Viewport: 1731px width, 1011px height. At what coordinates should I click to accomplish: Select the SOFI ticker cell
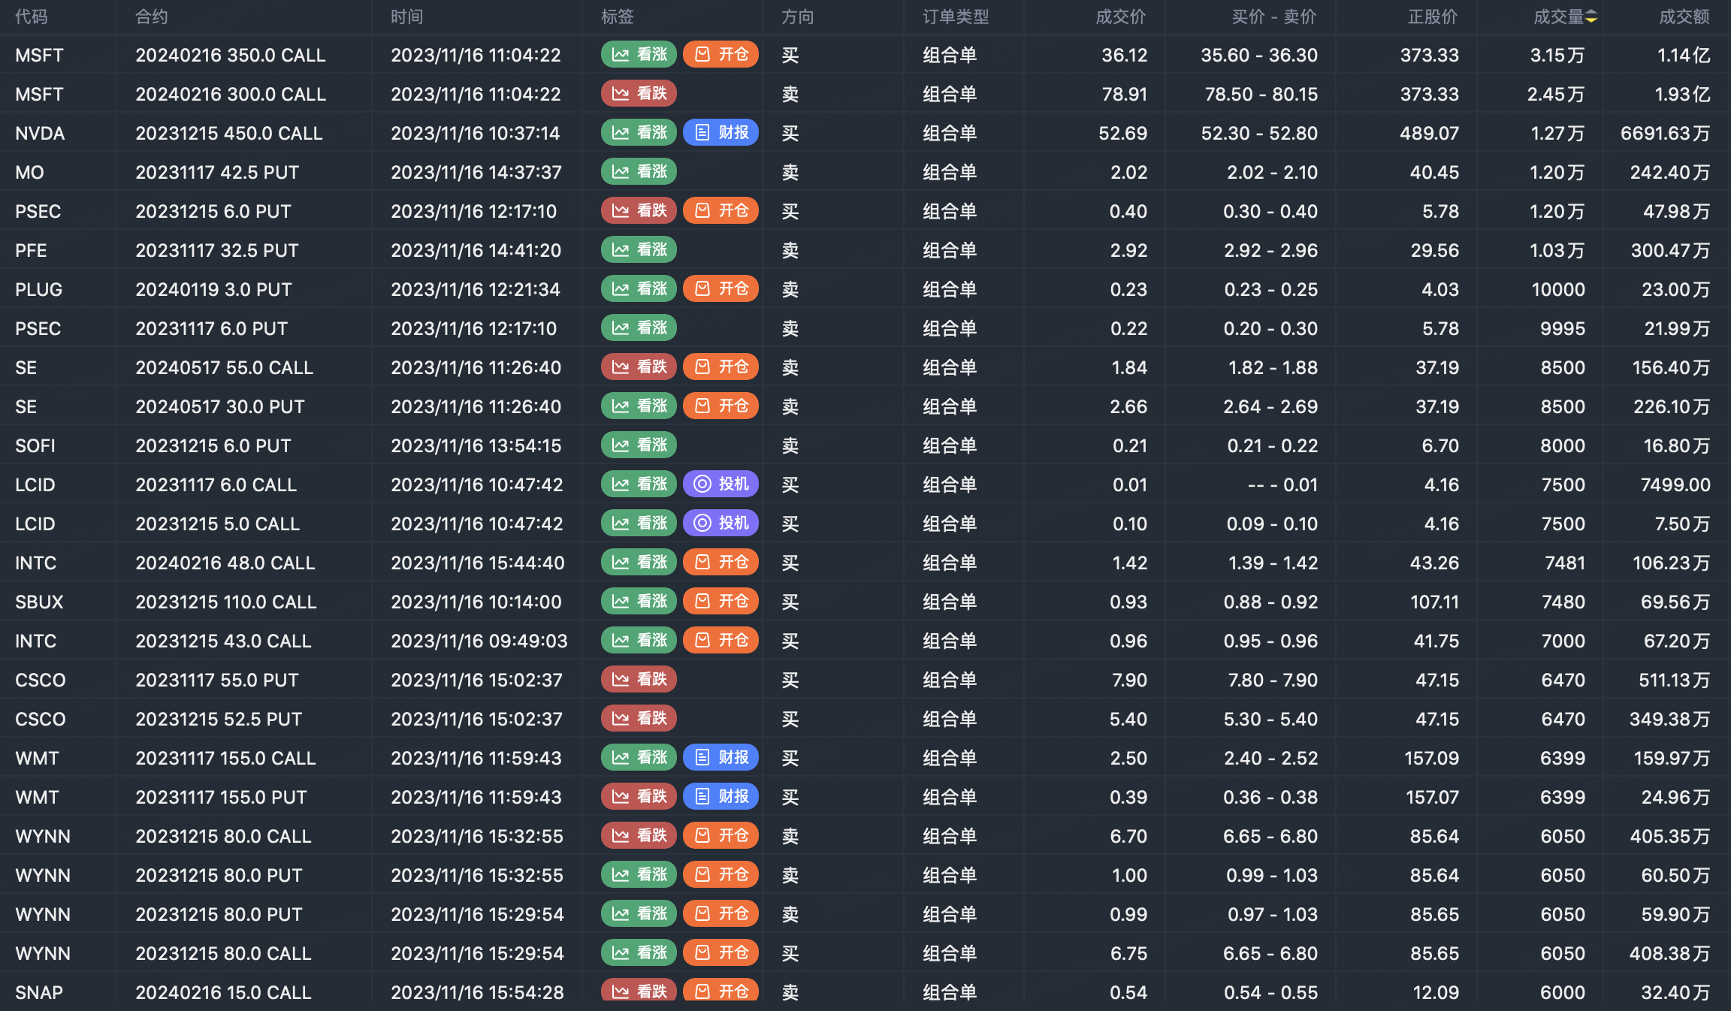(x=35, y=445)
